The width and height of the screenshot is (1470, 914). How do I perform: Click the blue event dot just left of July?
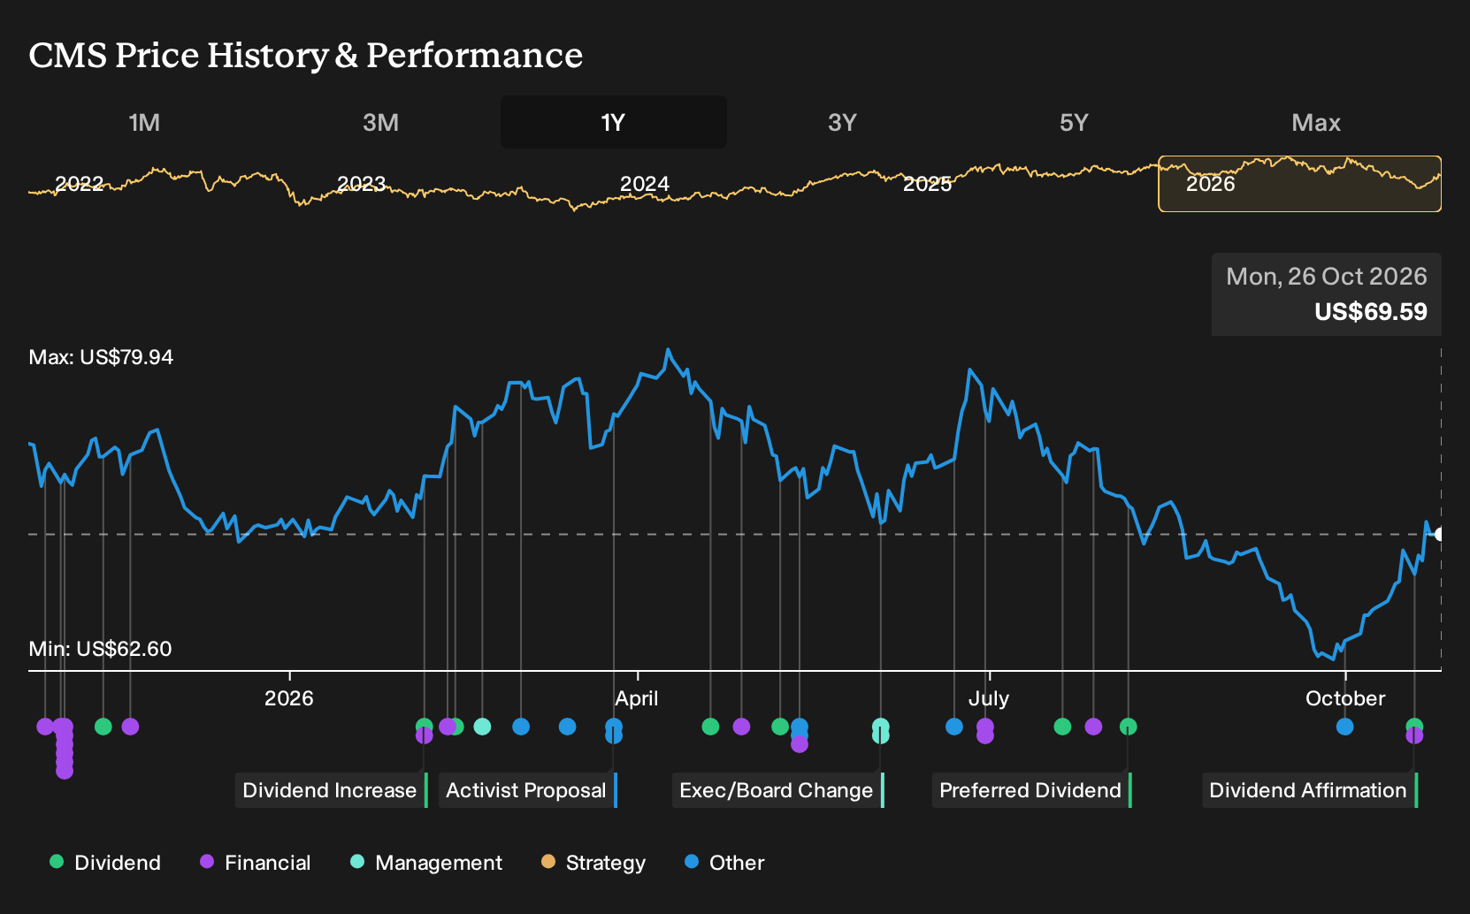click(x=954, y=727)
